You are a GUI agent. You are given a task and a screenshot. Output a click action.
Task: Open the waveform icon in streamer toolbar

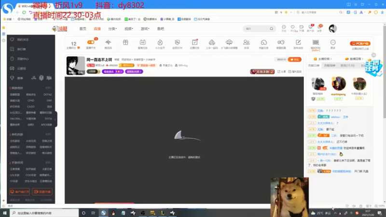[x=108, y=42]
